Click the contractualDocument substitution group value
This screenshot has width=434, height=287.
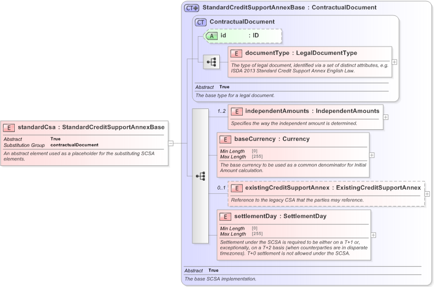(x=74, y=145)
